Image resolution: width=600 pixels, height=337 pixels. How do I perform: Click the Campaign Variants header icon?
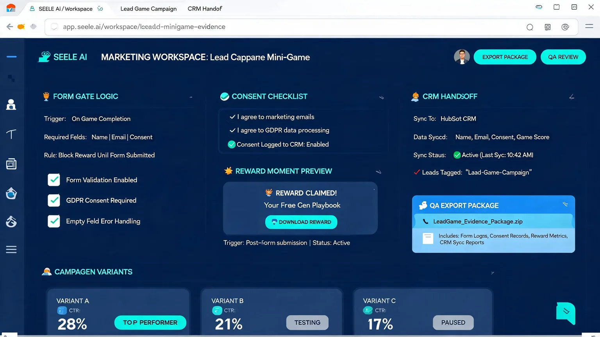coord(47,272)
